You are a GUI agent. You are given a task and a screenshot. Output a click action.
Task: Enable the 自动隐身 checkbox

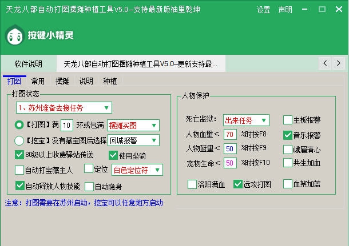[89, 187]
